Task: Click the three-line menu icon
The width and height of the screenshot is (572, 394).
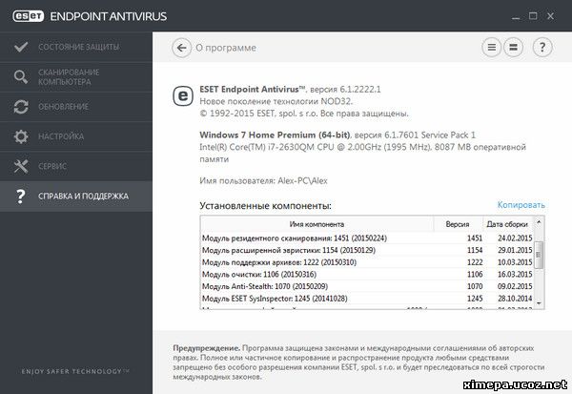Action: click(x=492, y=47)
